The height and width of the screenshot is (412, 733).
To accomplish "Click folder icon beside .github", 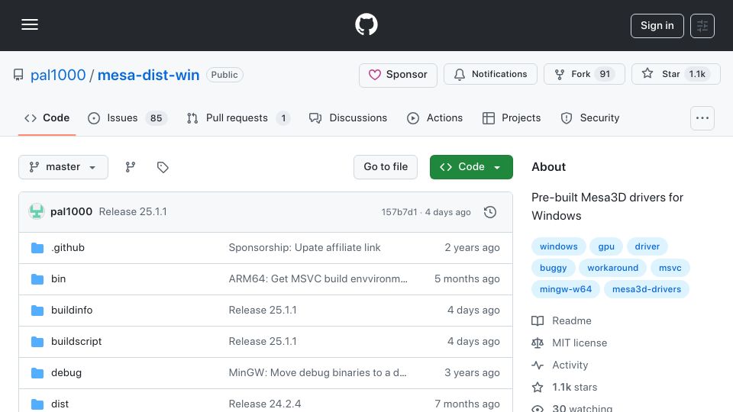I will pos(37,247).
